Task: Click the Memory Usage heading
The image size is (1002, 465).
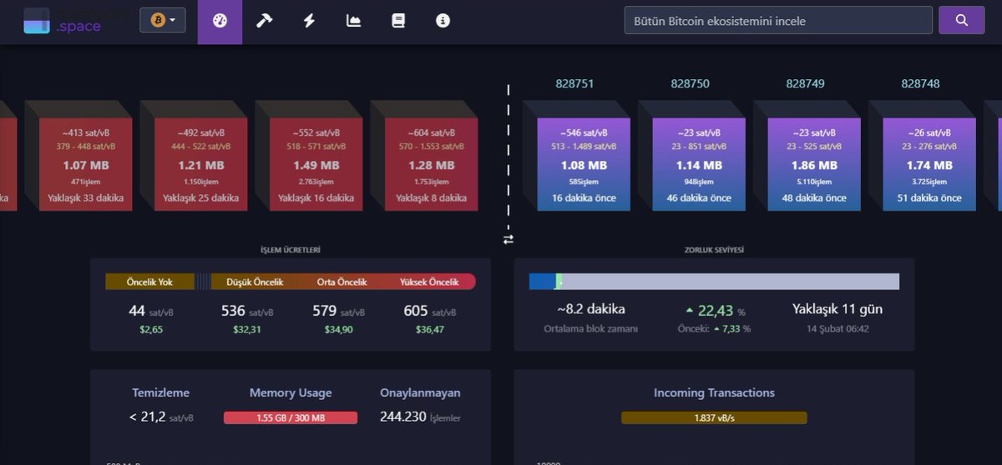Action: (x=291, y=392)
